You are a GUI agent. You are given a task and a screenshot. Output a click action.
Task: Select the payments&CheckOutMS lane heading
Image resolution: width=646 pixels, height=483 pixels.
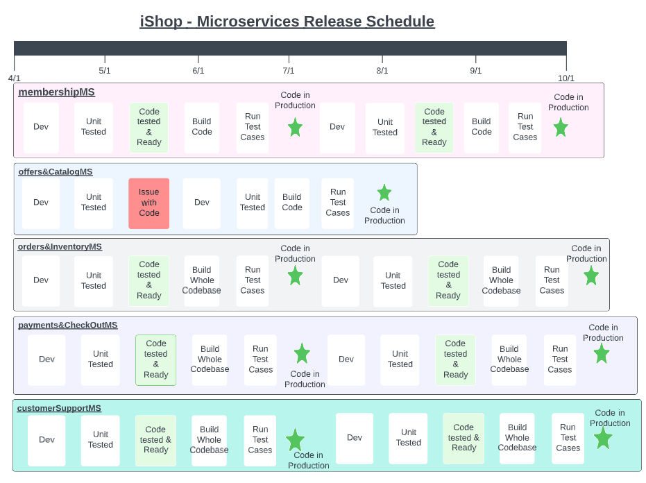click(x=68, y=325)
